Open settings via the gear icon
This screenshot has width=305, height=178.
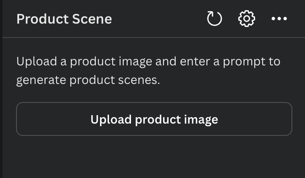(x=247, y=19)
